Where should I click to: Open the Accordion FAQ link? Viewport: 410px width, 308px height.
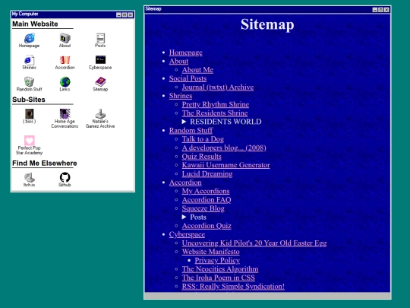pyautogui.click(x=207, y=199)
